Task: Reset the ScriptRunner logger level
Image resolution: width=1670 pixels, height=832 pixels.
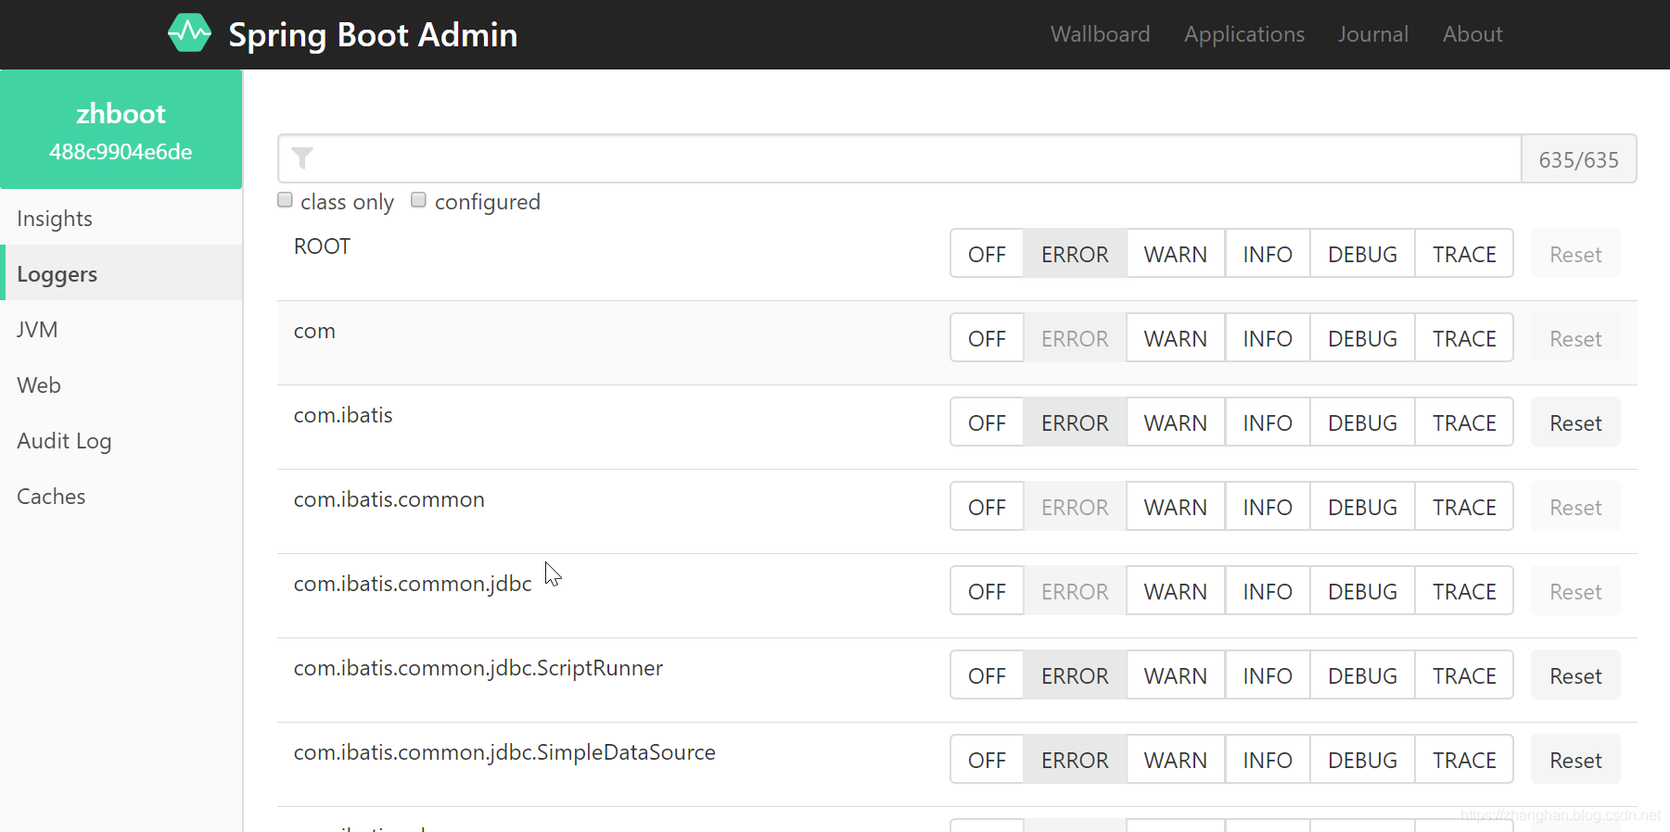Action: (1575, 675)
